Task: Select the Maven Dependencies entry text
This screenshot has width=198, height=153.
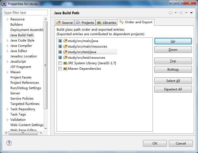Action: [x=85, y=69]
